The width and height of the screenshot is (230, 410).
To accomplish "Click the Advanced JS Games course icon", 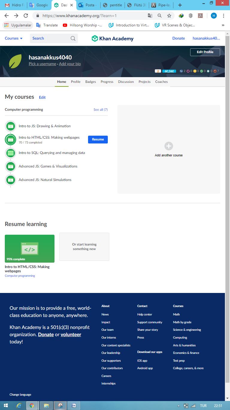I will coord(11,166).
